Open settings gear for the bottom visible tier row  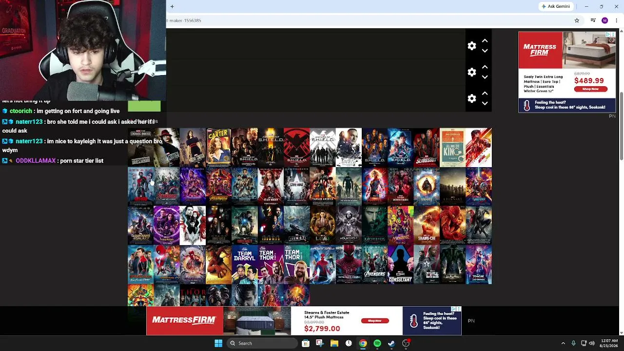pyautogui.click(x=471, y=98)
